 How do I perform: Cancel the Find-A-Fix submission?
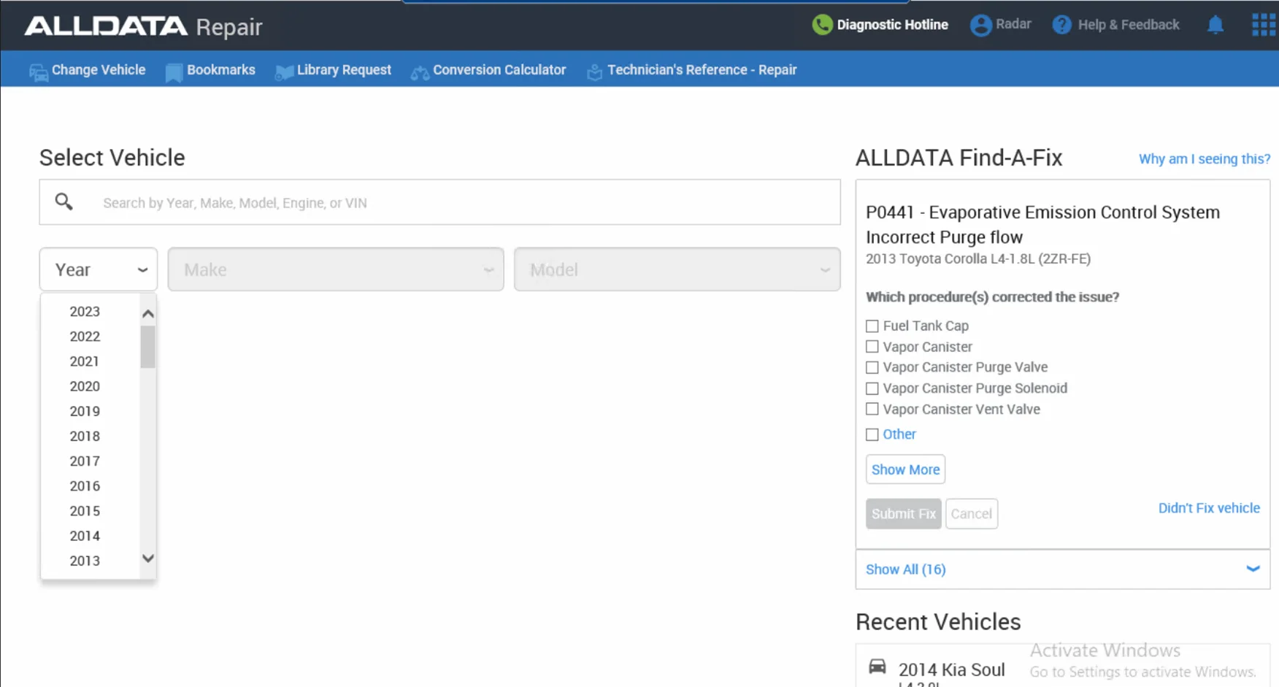pyautogui.click(x=972, y=514)
